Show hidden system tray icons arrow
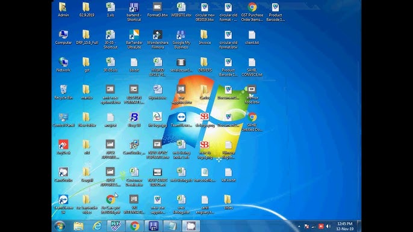The width and height of the screenshot is (413, 232). [x=299, y=226]
